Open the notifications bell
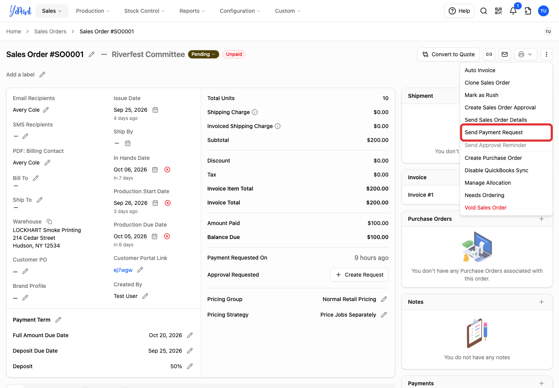 [513, 11]
